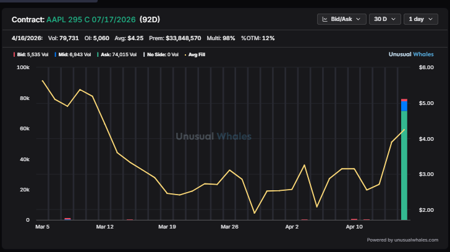Click the chart icon beside Bid/Ask
Screen dimensions: 450x252
point(325,19)
